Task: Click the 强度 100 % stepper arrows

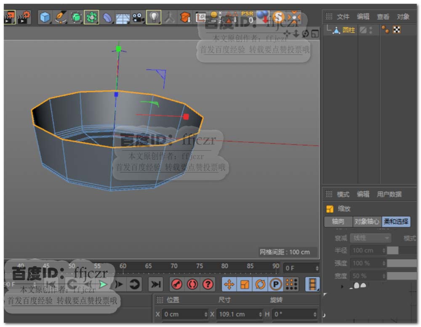Action: 384,263
